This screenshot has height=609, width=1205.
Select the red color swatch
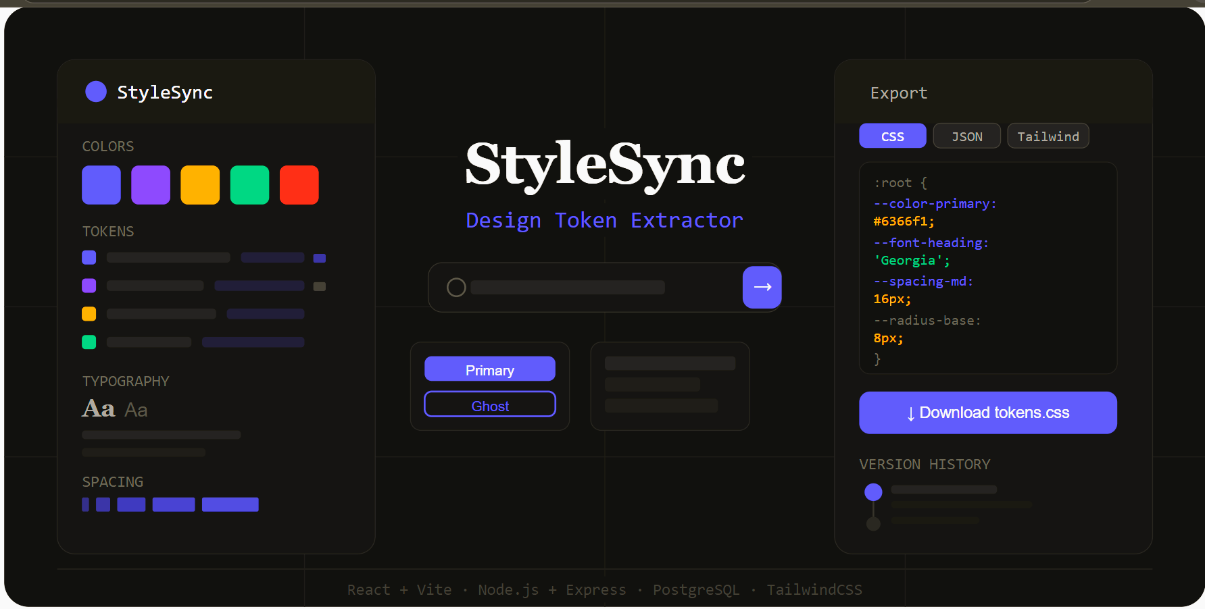point(299,185)
